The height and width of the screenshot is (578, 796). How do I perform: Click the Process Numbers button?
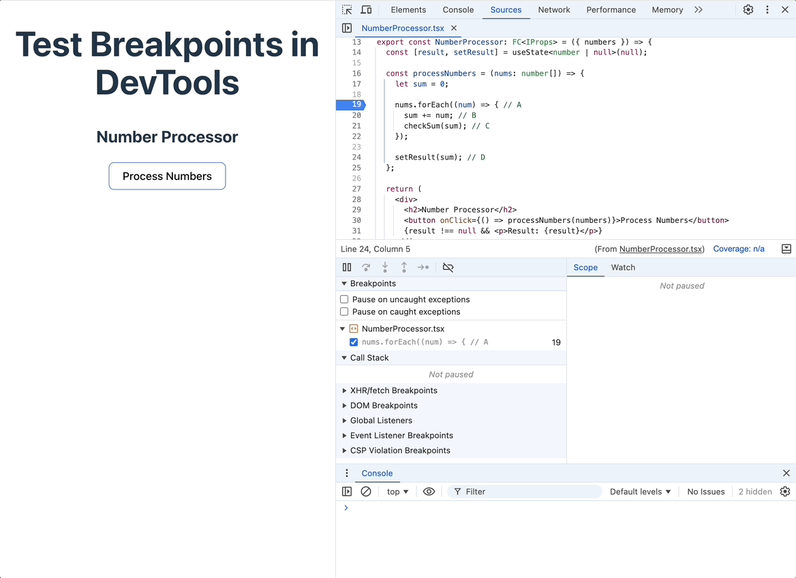tap(167, 177)
